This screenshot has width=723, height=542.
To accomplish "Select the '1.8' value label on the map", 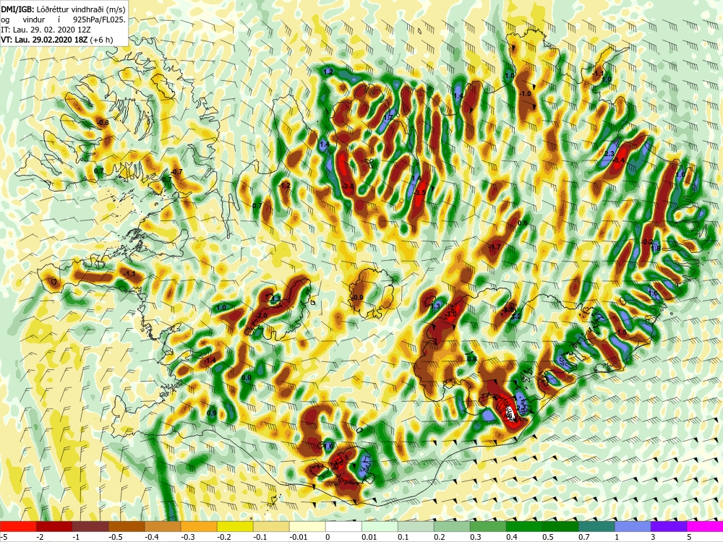I will (x=656, y=249).
